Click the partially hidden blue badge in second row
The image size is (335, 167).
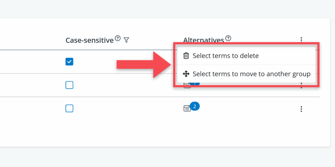pyautogui.click(x=195, y=84)
